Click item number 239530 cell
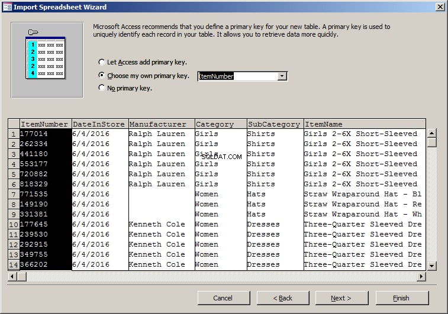 click(46, 234)
